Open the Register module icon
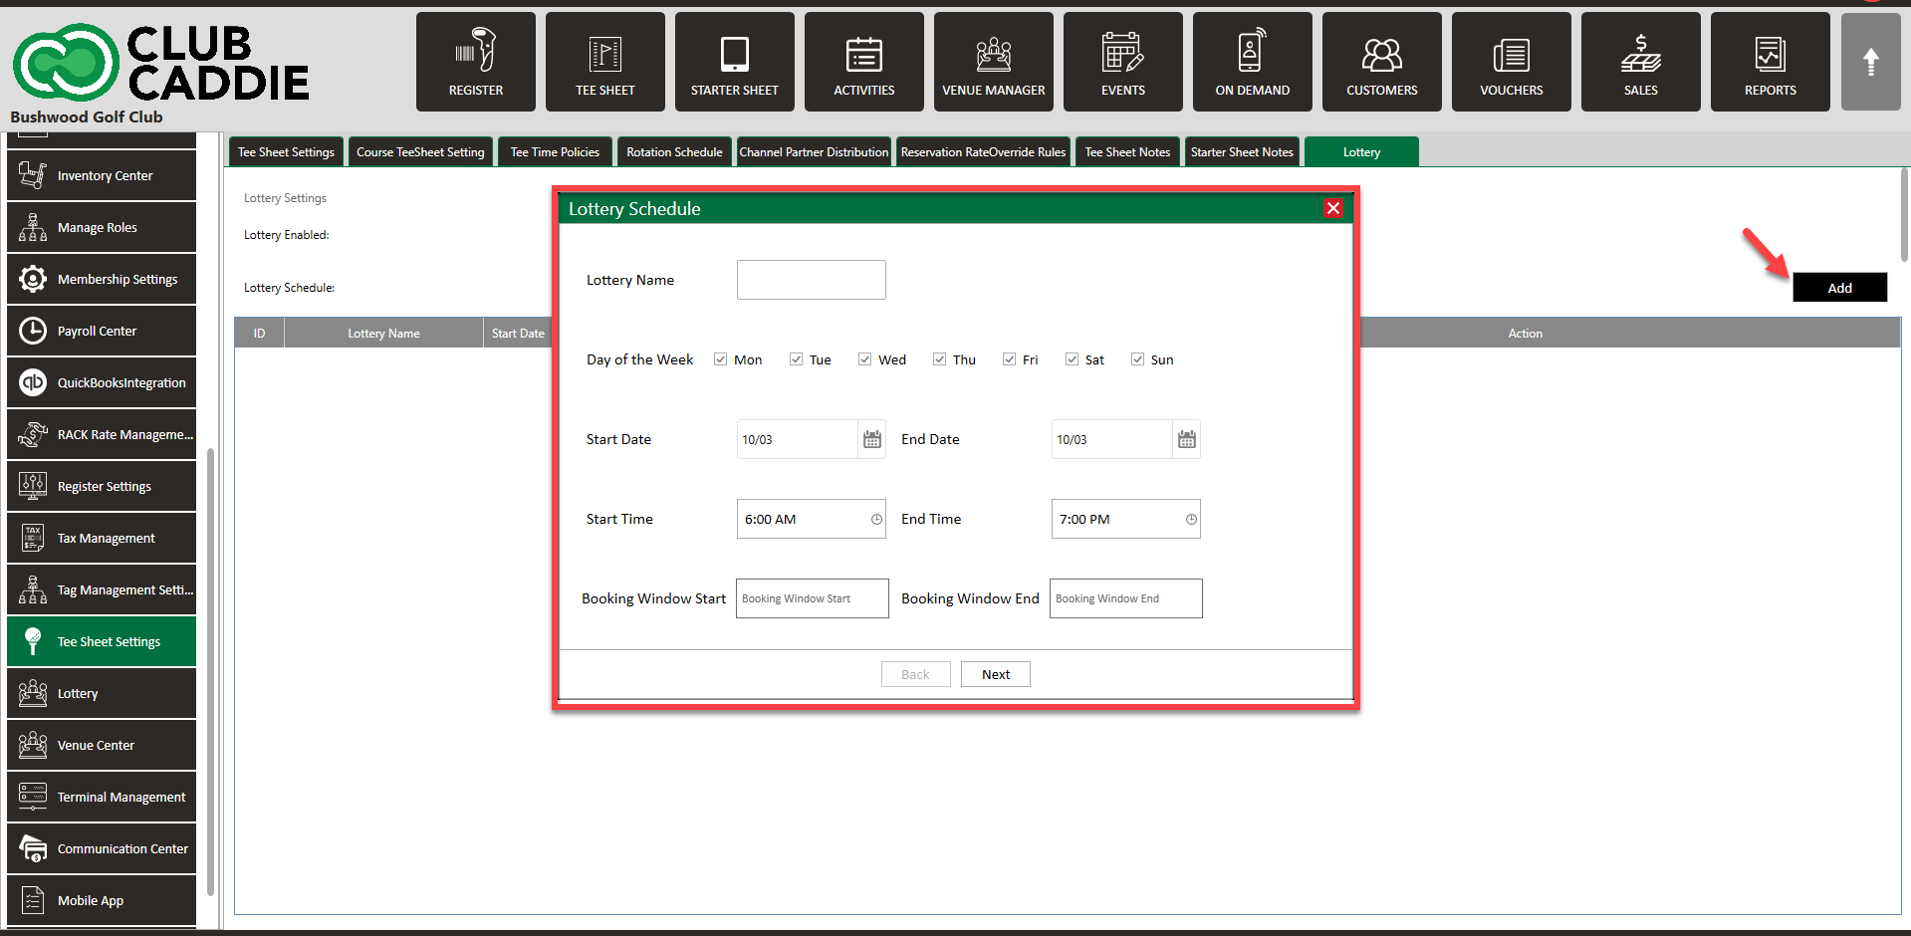This screenshot has width=1911, height=936. coord(476,52)
